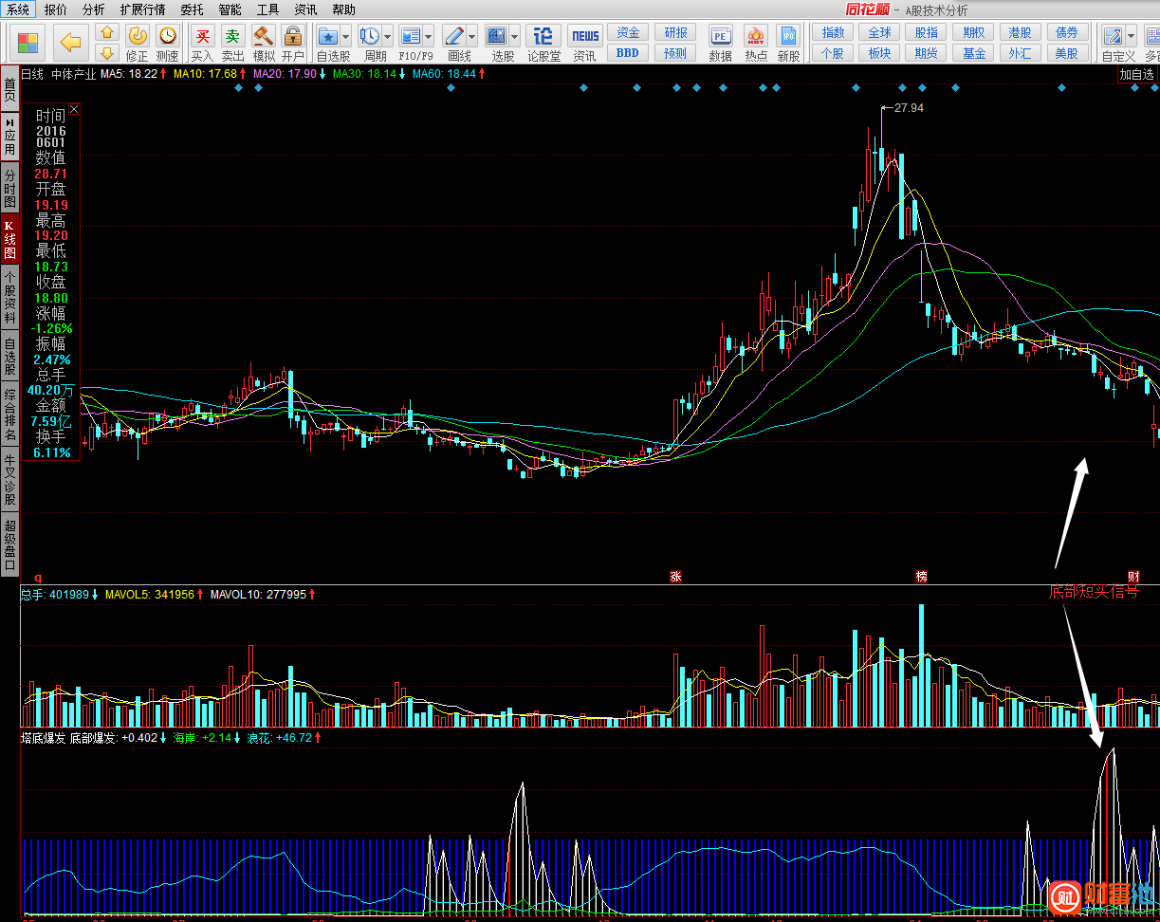Click the 全球 market button
Image resolution: width=1160 pixels, height=922 pixels.
coord(880,32)
